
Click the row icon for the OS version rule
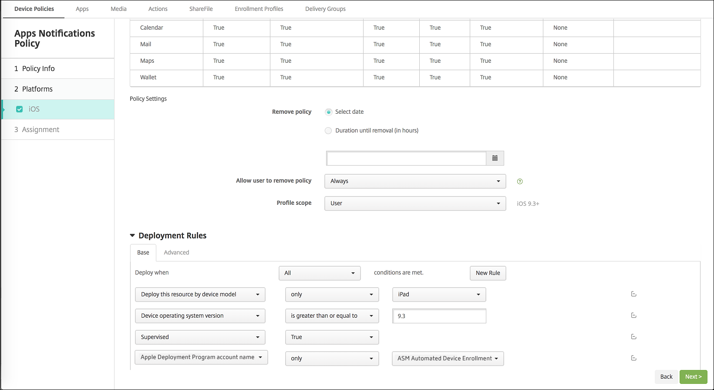pyautogui.click(x=633, y=315)
